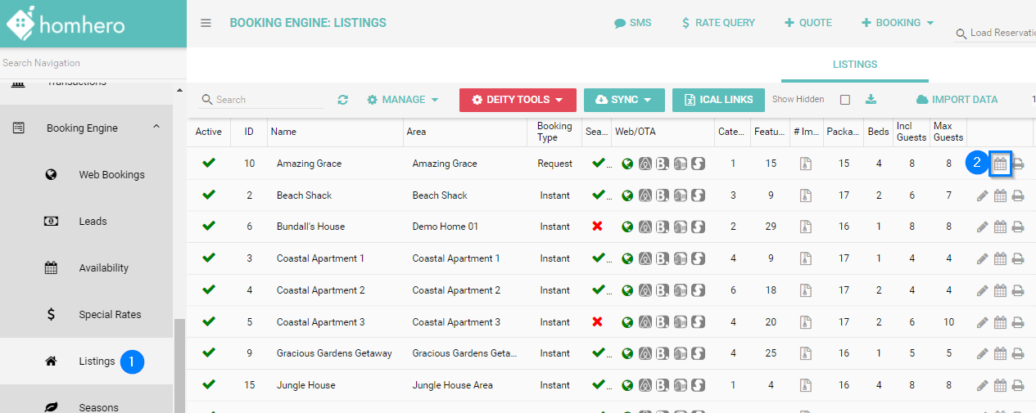Click the refresh icon beside the search field
This screenshot has width=1036, height=413.
pos(343,100)
